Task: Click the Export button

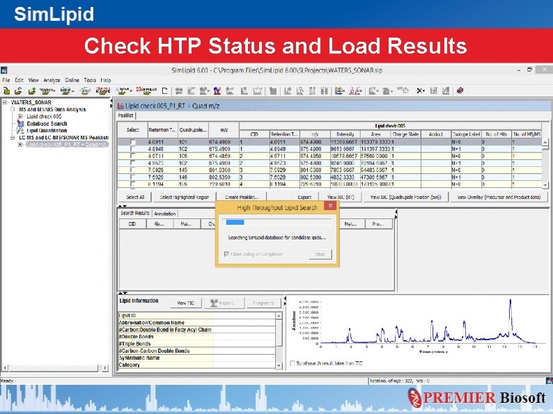Action: (x=304, y=198)
